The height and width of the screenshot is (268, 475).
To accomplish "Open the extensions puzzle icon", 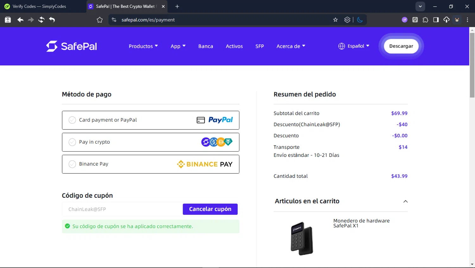I will (x=425, y=20).
